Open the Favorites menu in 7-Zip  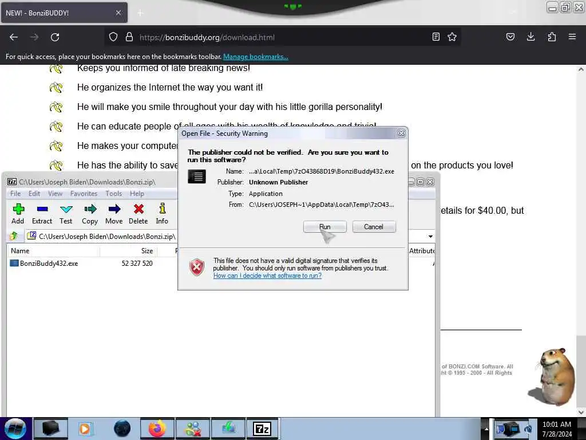(84, 194)
